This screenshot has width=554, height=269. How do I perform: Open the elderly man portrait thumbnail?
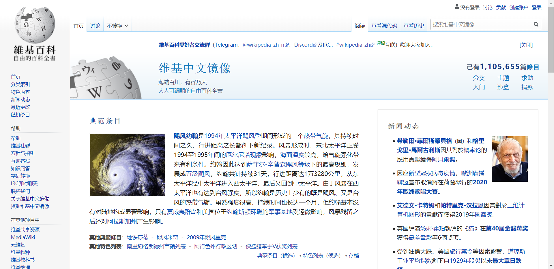pyautogui.click(x=510, y=159)
